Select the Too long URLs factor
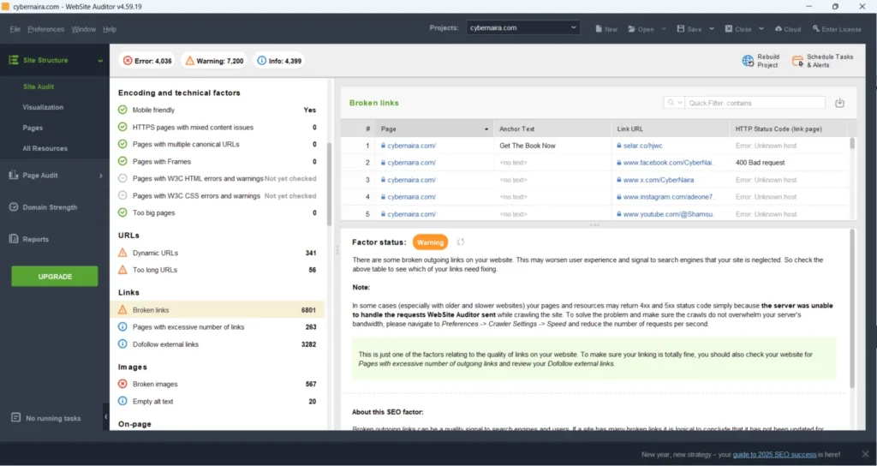 point(218,270)
